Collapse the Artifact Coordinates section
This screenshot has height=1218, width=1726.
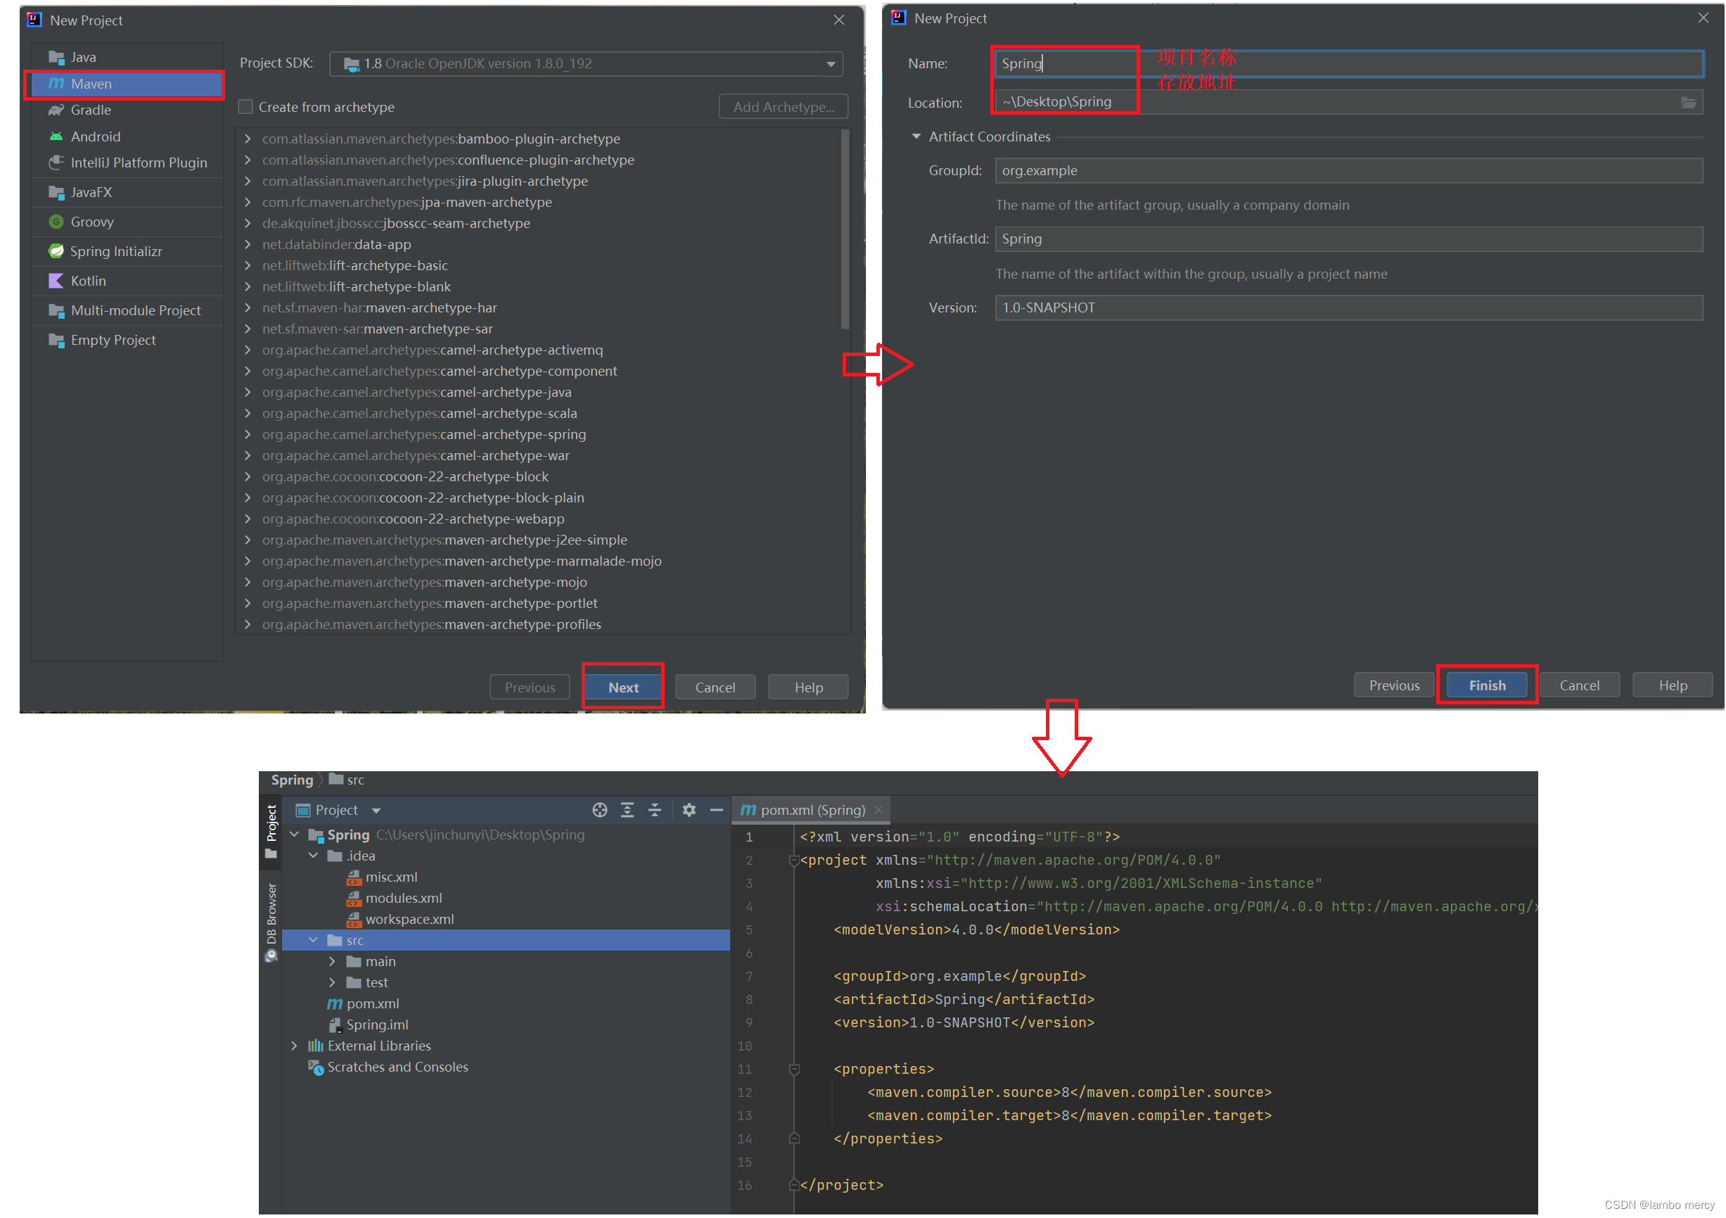(916, 137)
